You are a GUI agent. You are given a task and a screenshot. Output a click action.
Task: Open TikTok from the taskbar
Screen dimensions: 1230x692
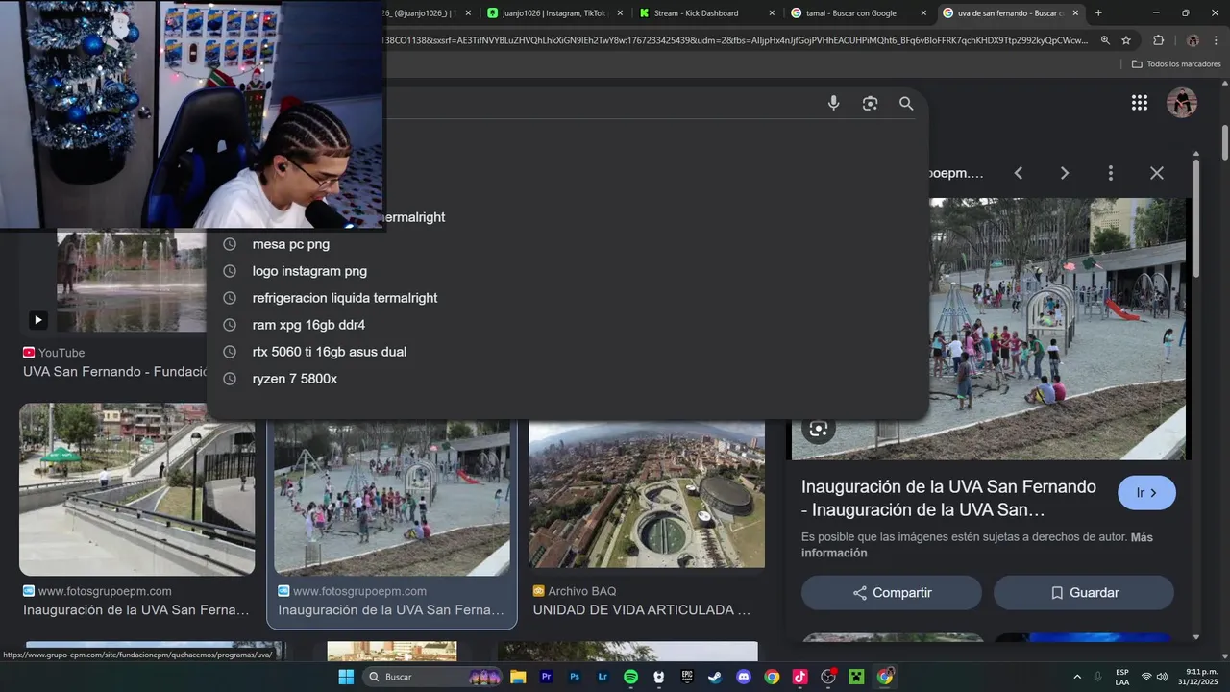click(x=799, y=677)
